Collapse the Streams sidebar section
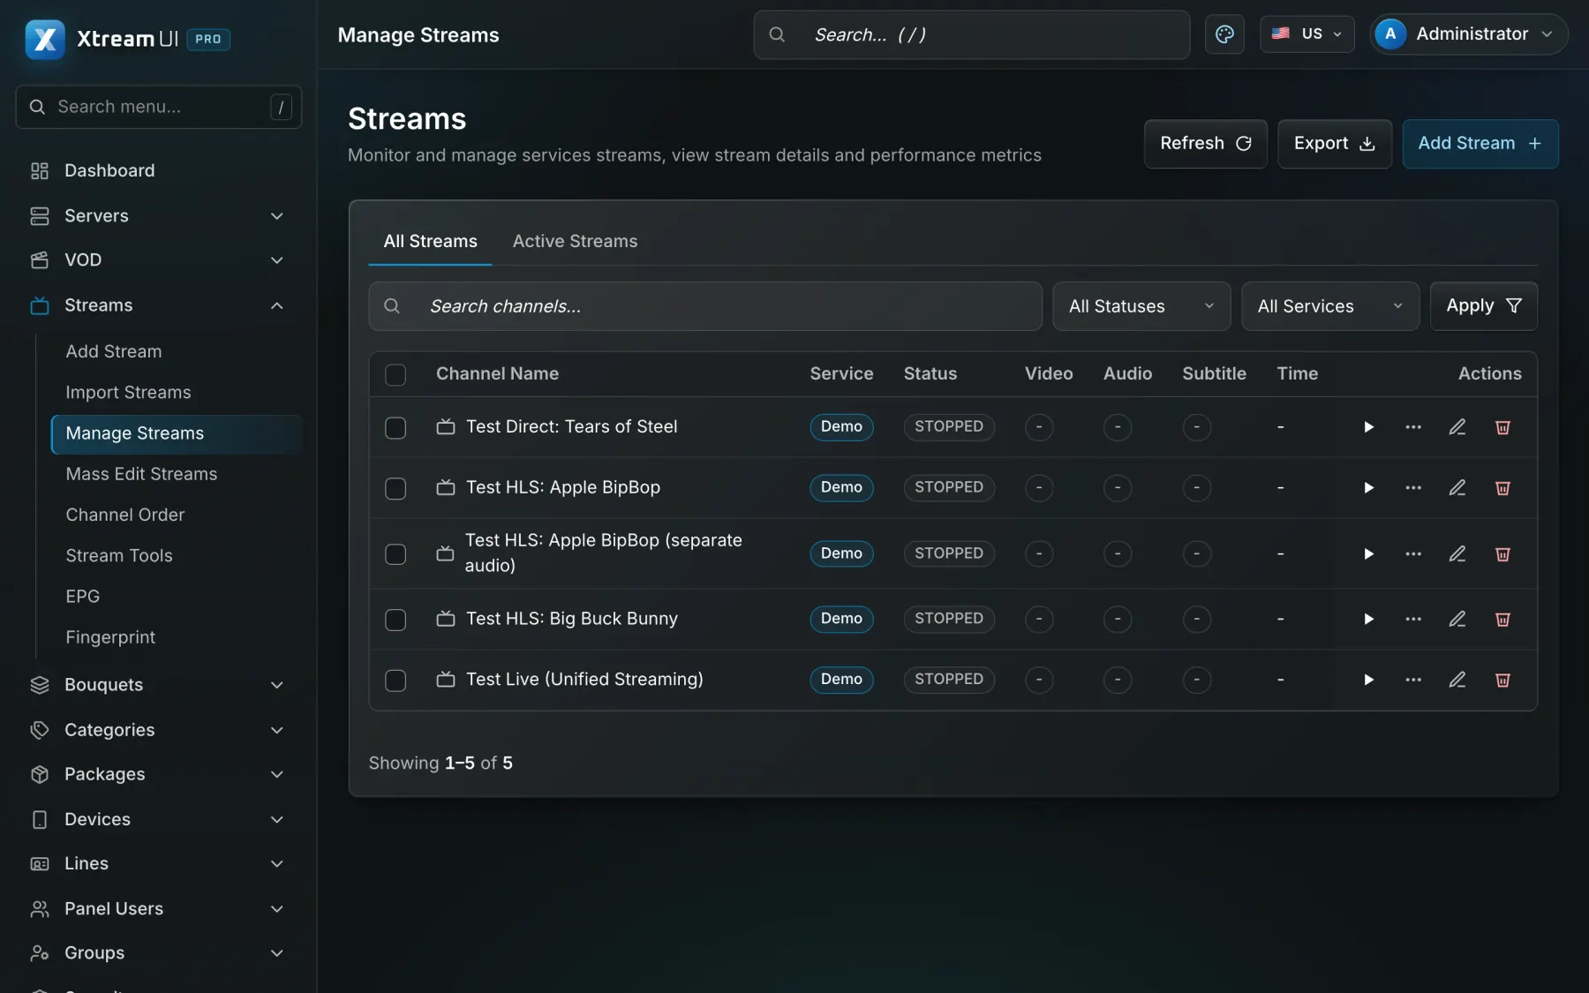 159,305
